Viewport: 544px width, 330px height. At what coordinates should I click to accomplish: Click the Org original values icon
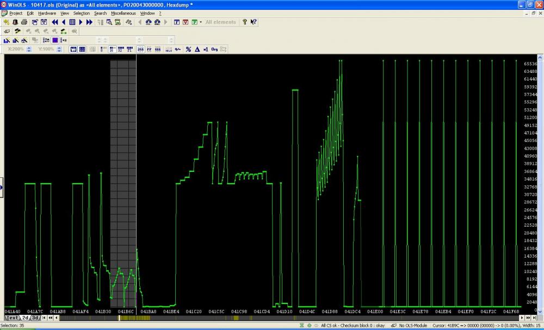(x=214, y=49)
